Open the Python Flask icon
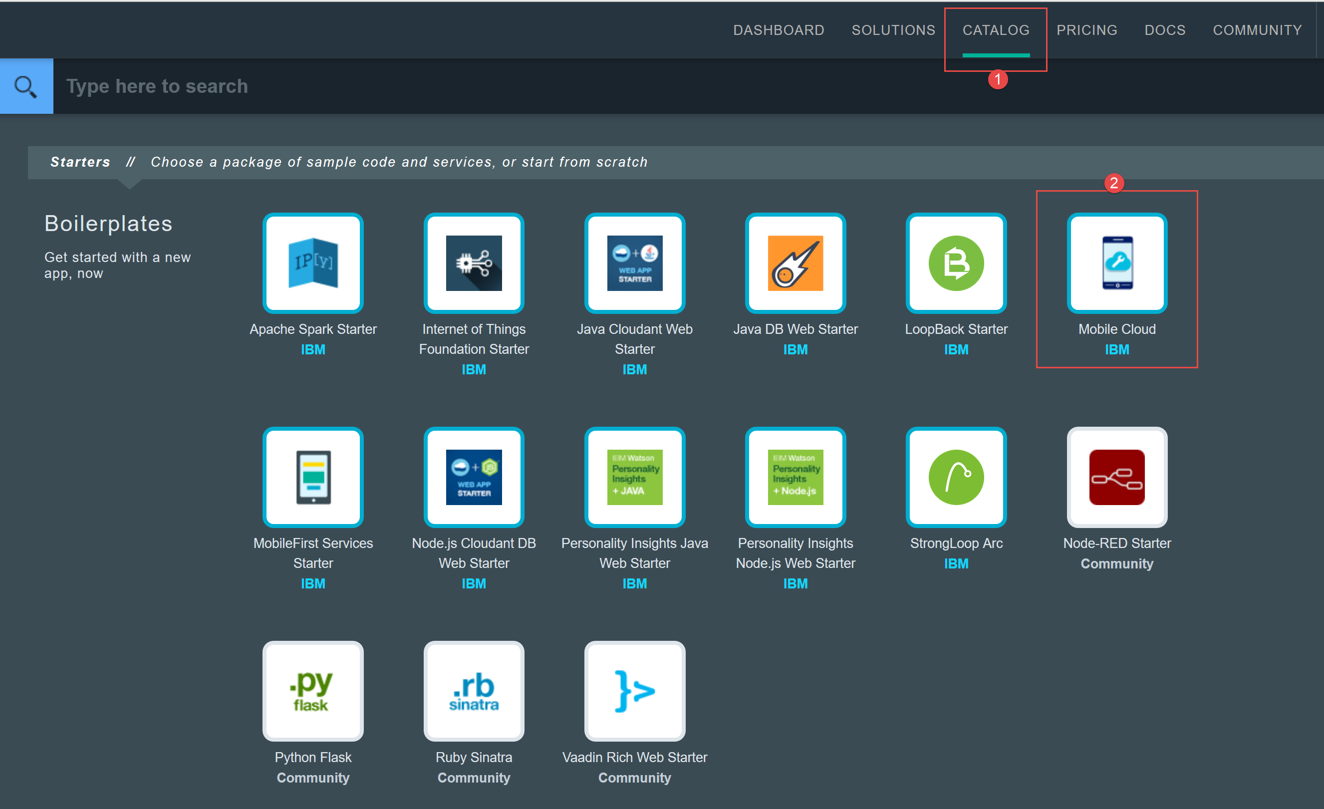Screen dimensions: 1324x809 pos(313,691)
